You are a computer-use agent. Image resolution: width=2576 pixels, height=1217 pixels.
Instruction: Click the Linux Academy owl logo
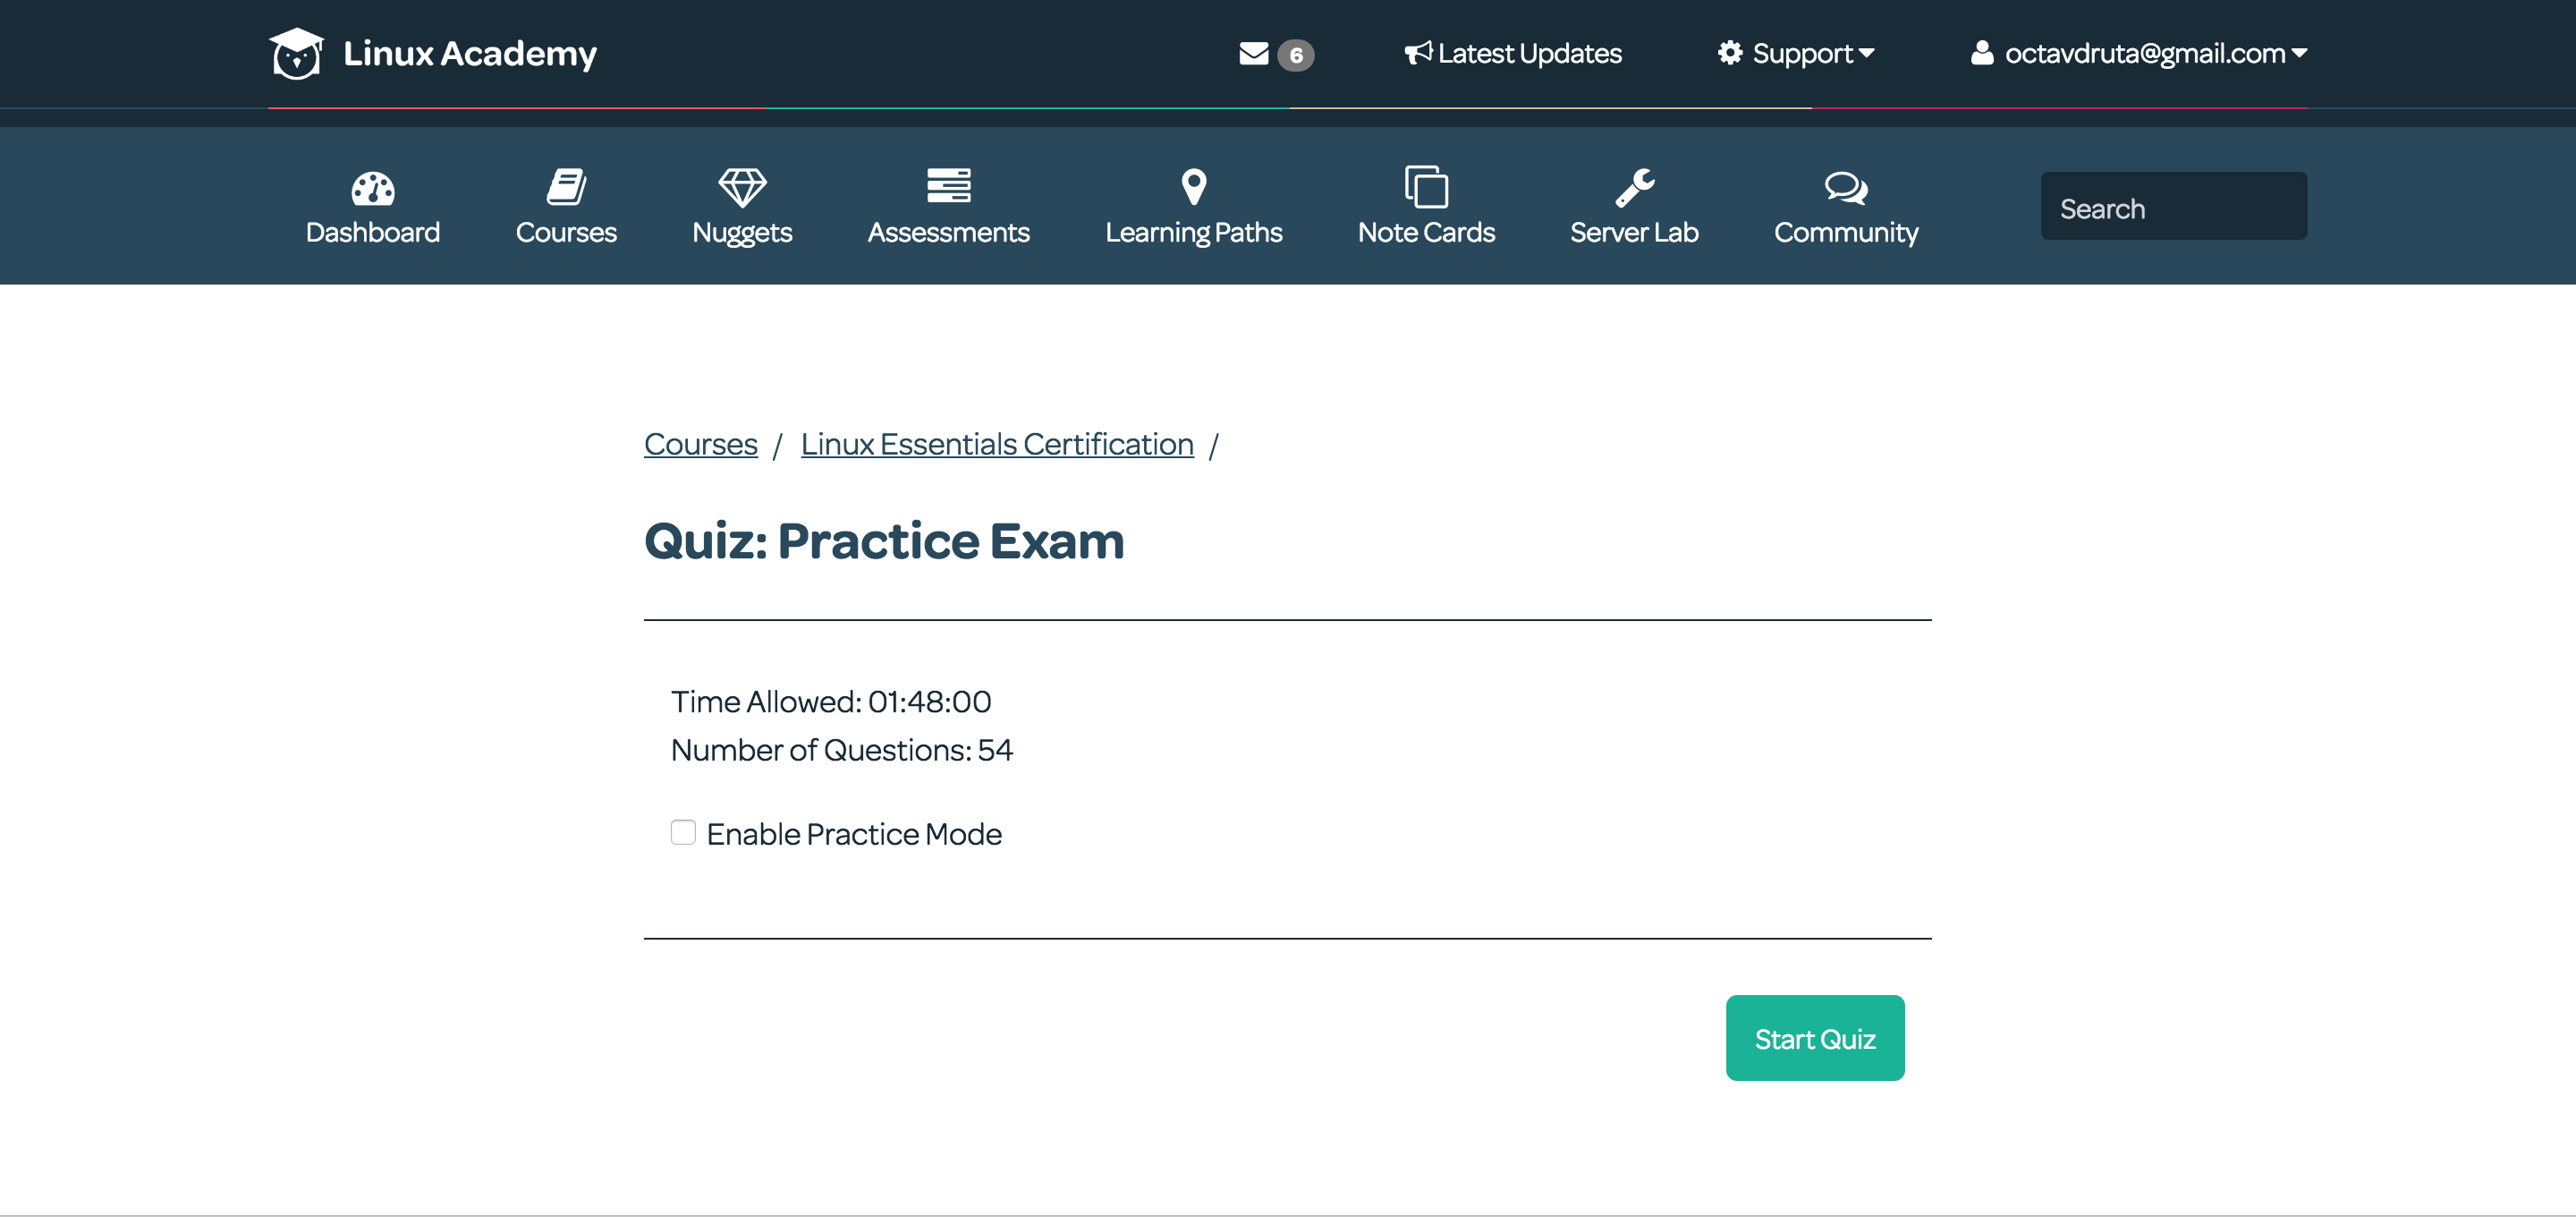(296, 53)
